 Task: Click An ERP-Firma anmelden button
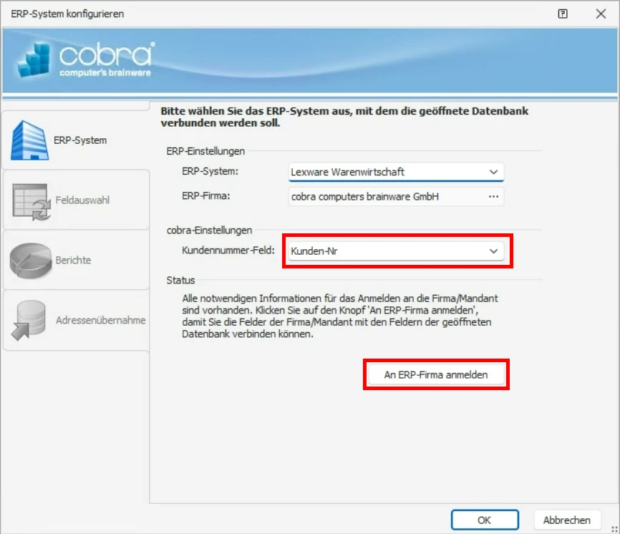436,374
